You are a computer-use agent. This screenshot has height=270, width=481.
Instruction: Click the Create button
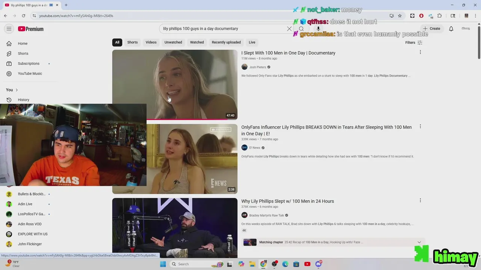431,28
